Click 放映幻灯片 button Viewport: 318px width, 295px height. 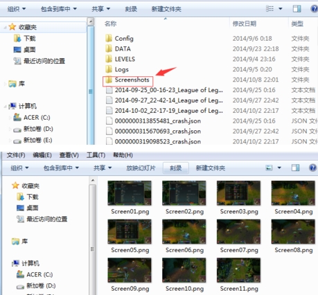(141, 168)
